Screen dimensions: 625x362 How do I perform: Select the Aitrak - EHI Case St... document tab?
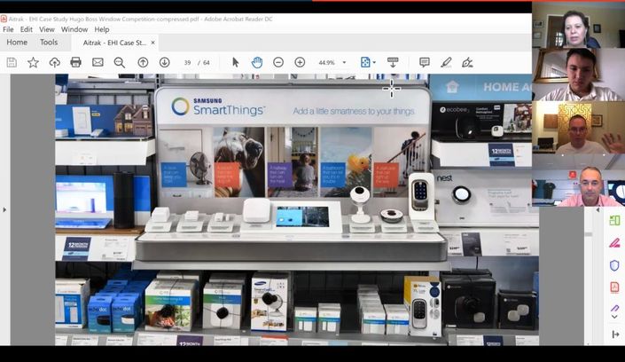pos(114,43)
